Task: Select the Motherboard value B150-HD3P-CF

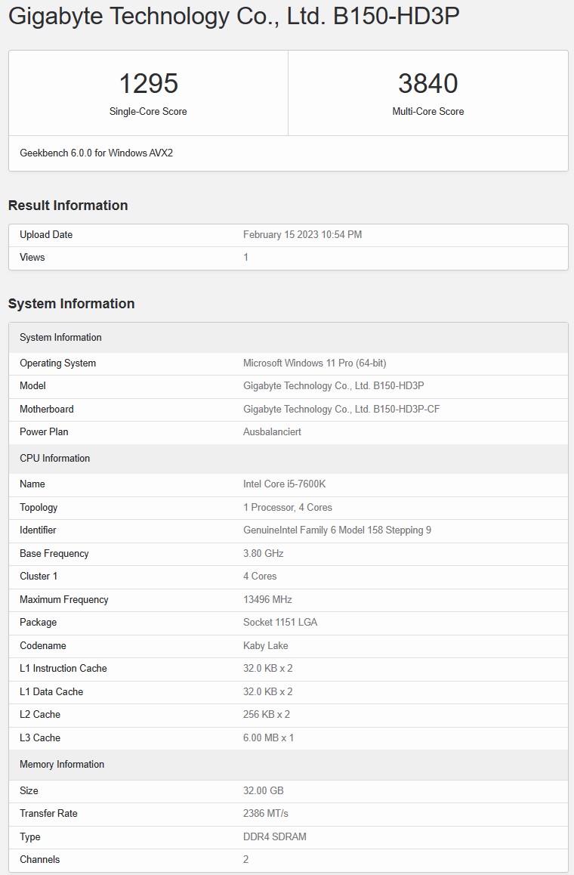Action: [x=341, y=410]
